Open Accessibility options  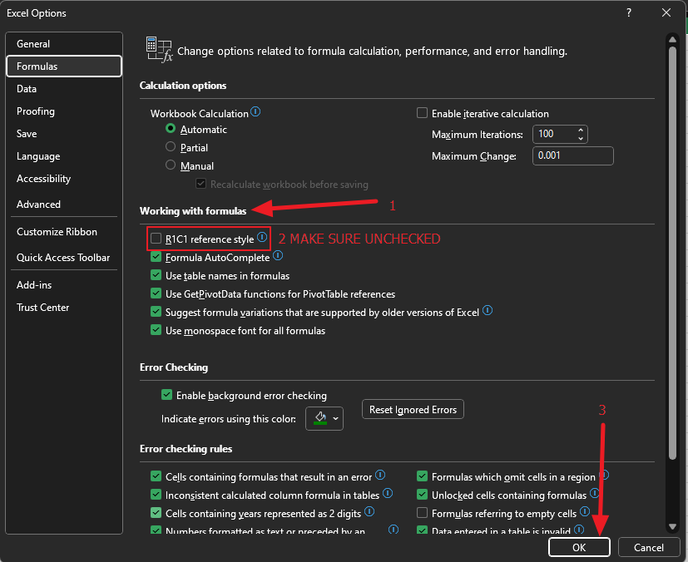point(64,179)
